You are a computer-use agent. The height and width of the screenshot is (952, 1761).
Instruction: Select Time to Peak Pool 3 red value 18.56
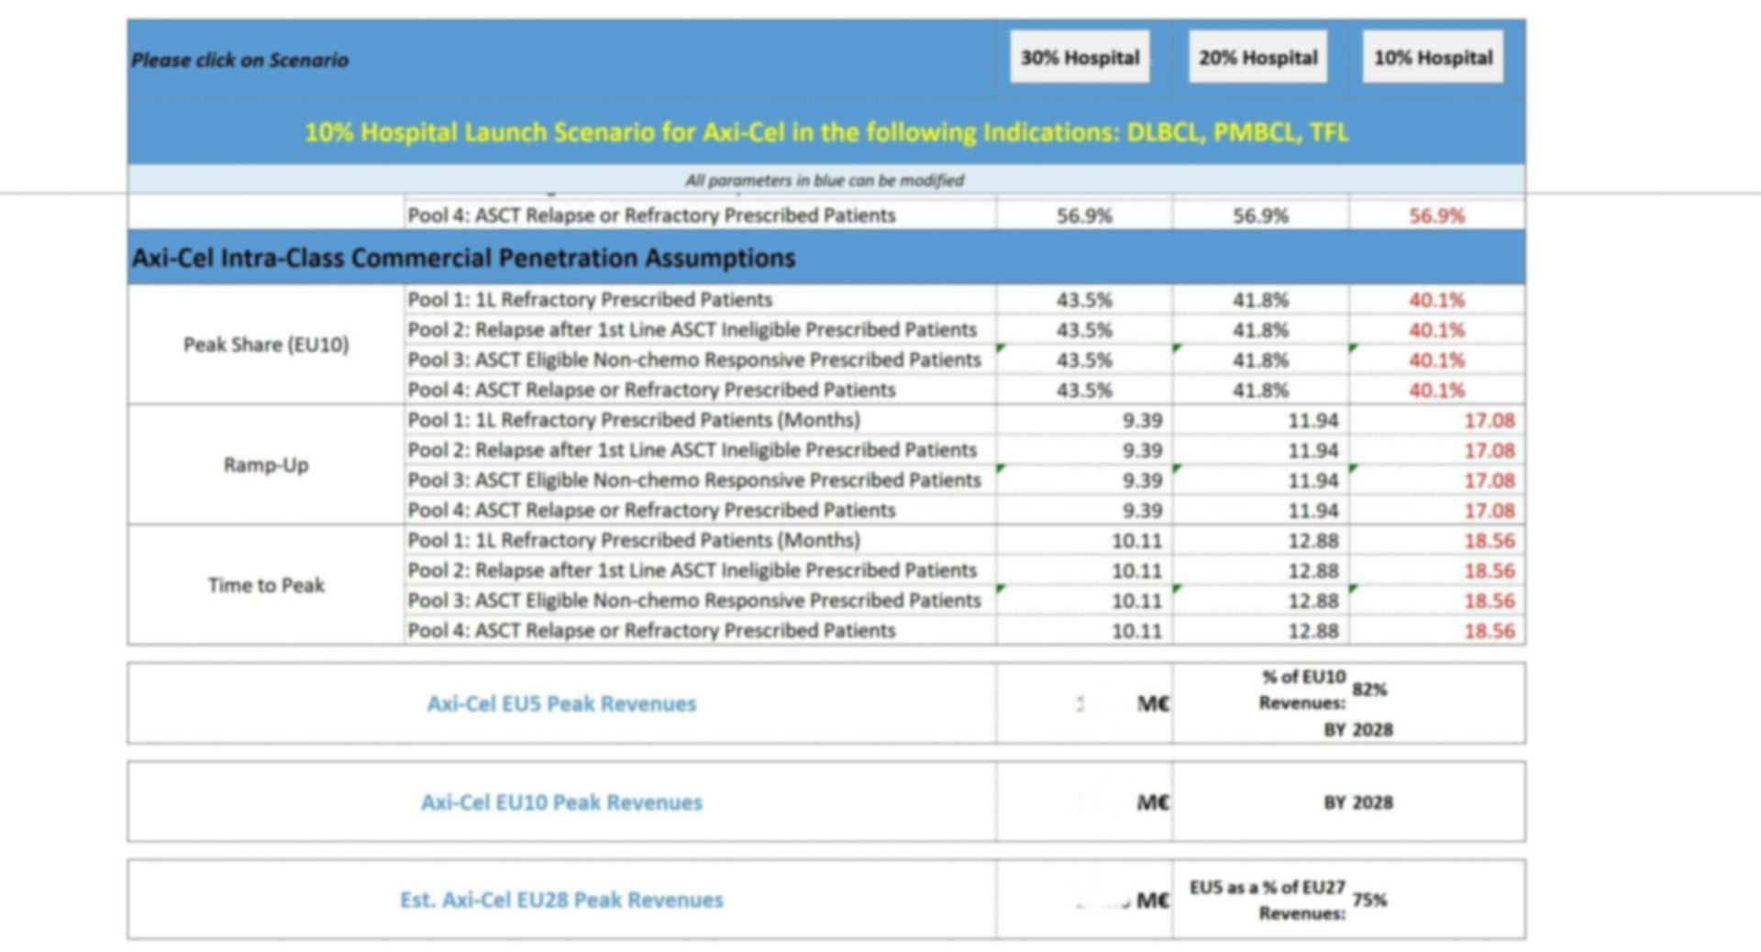1489,601
